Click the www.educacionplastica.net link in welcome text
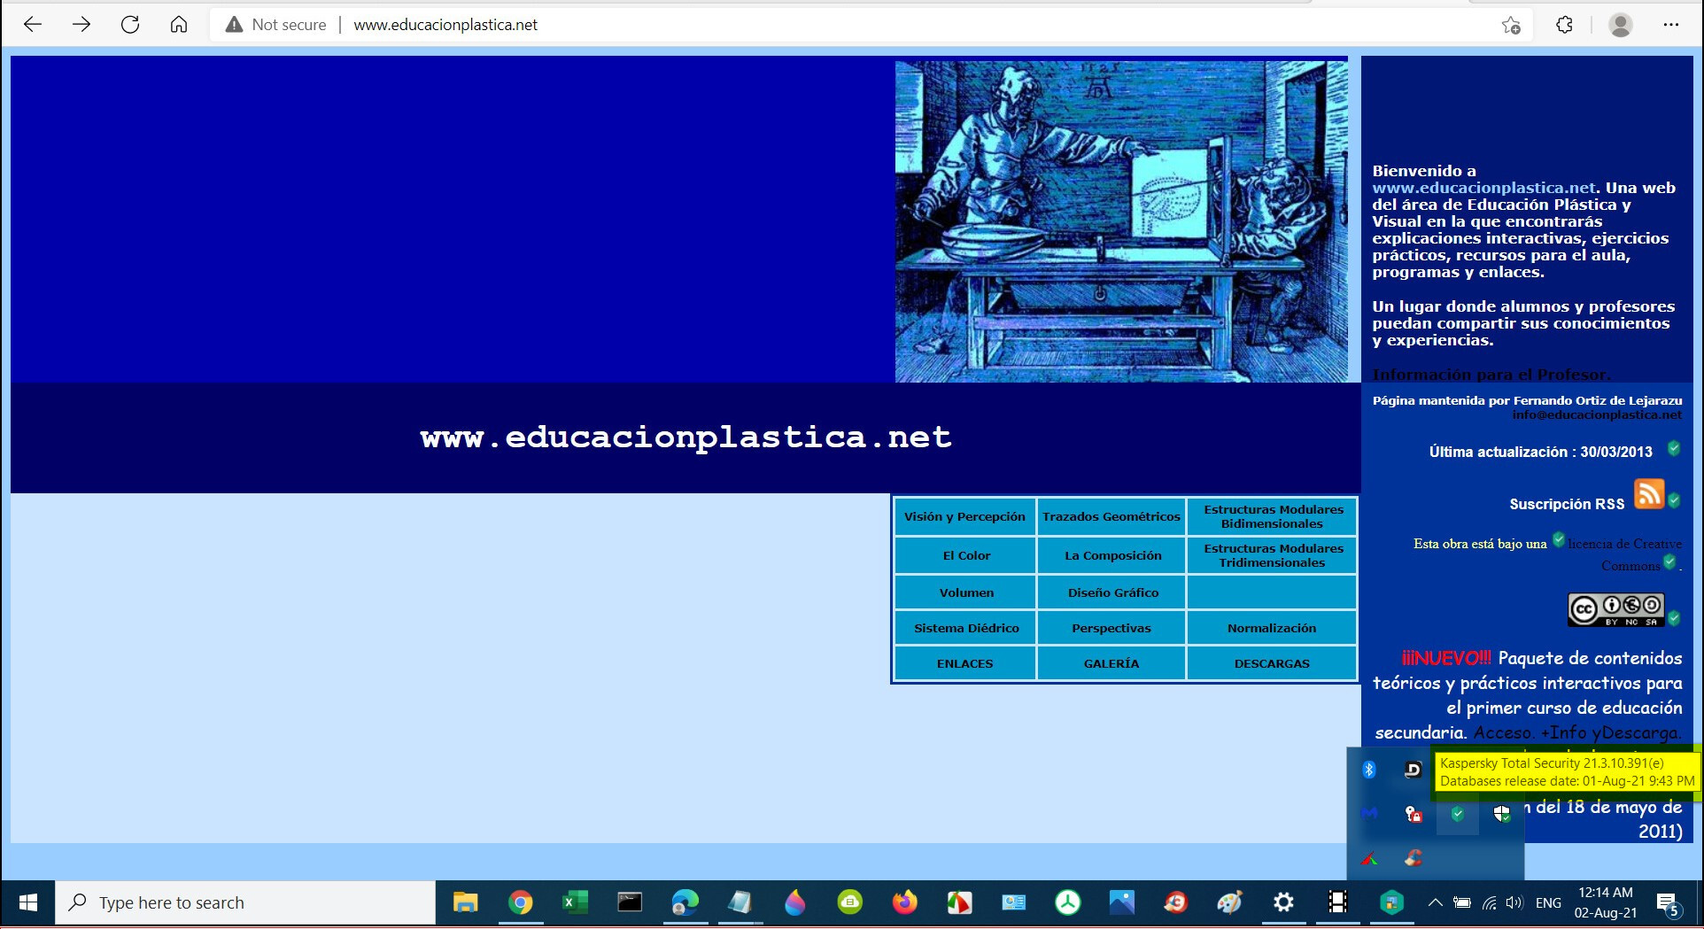 click(1484, 188)
